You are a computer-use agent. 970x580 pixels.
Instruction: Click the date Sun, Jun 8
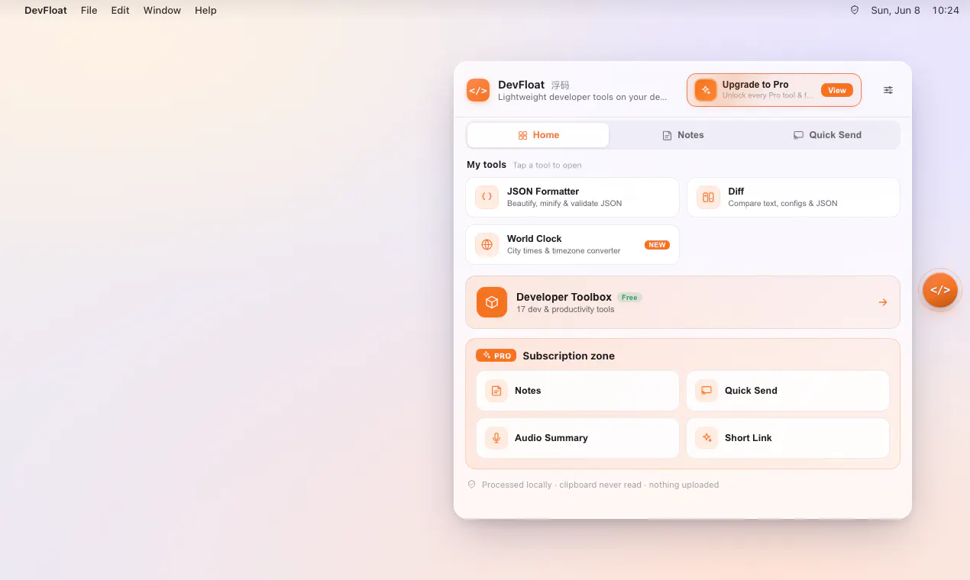[x=896, y=11]
